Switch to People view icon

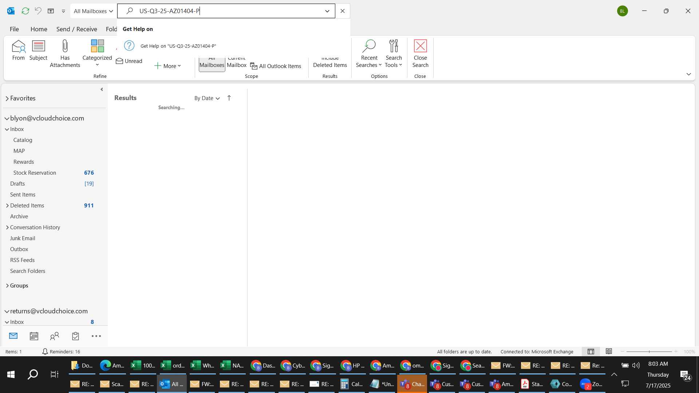55,336
